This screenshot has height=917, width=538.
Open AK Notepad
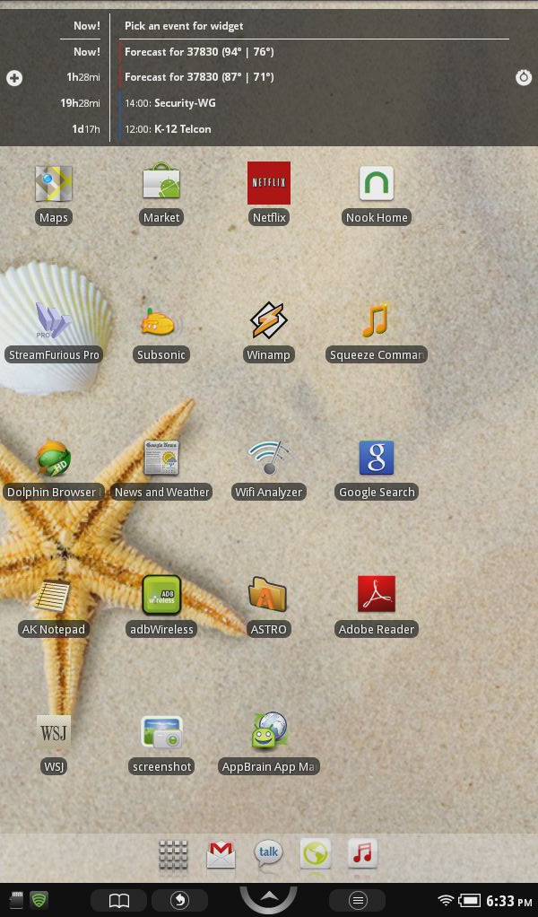(53, 596)
